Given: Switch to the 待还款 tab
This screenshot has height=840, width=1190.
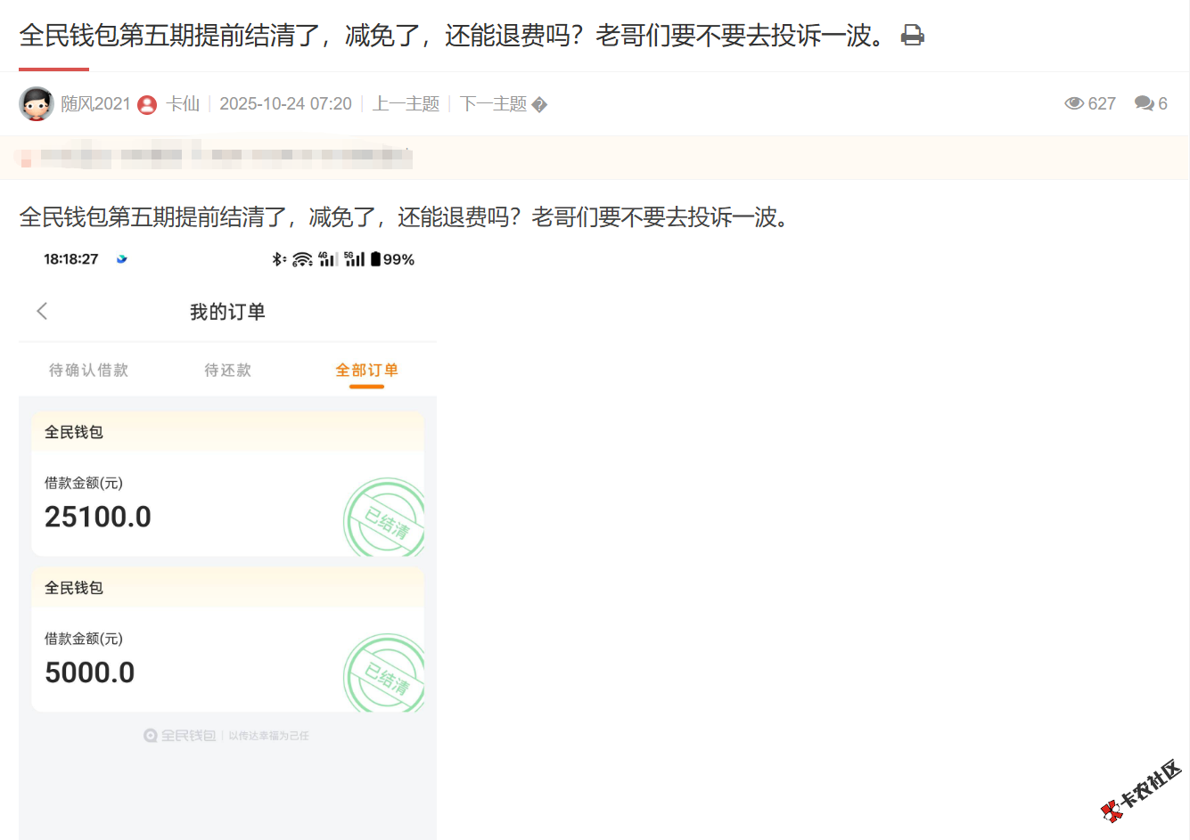Looking at the screenshot, I should [227, 370].
